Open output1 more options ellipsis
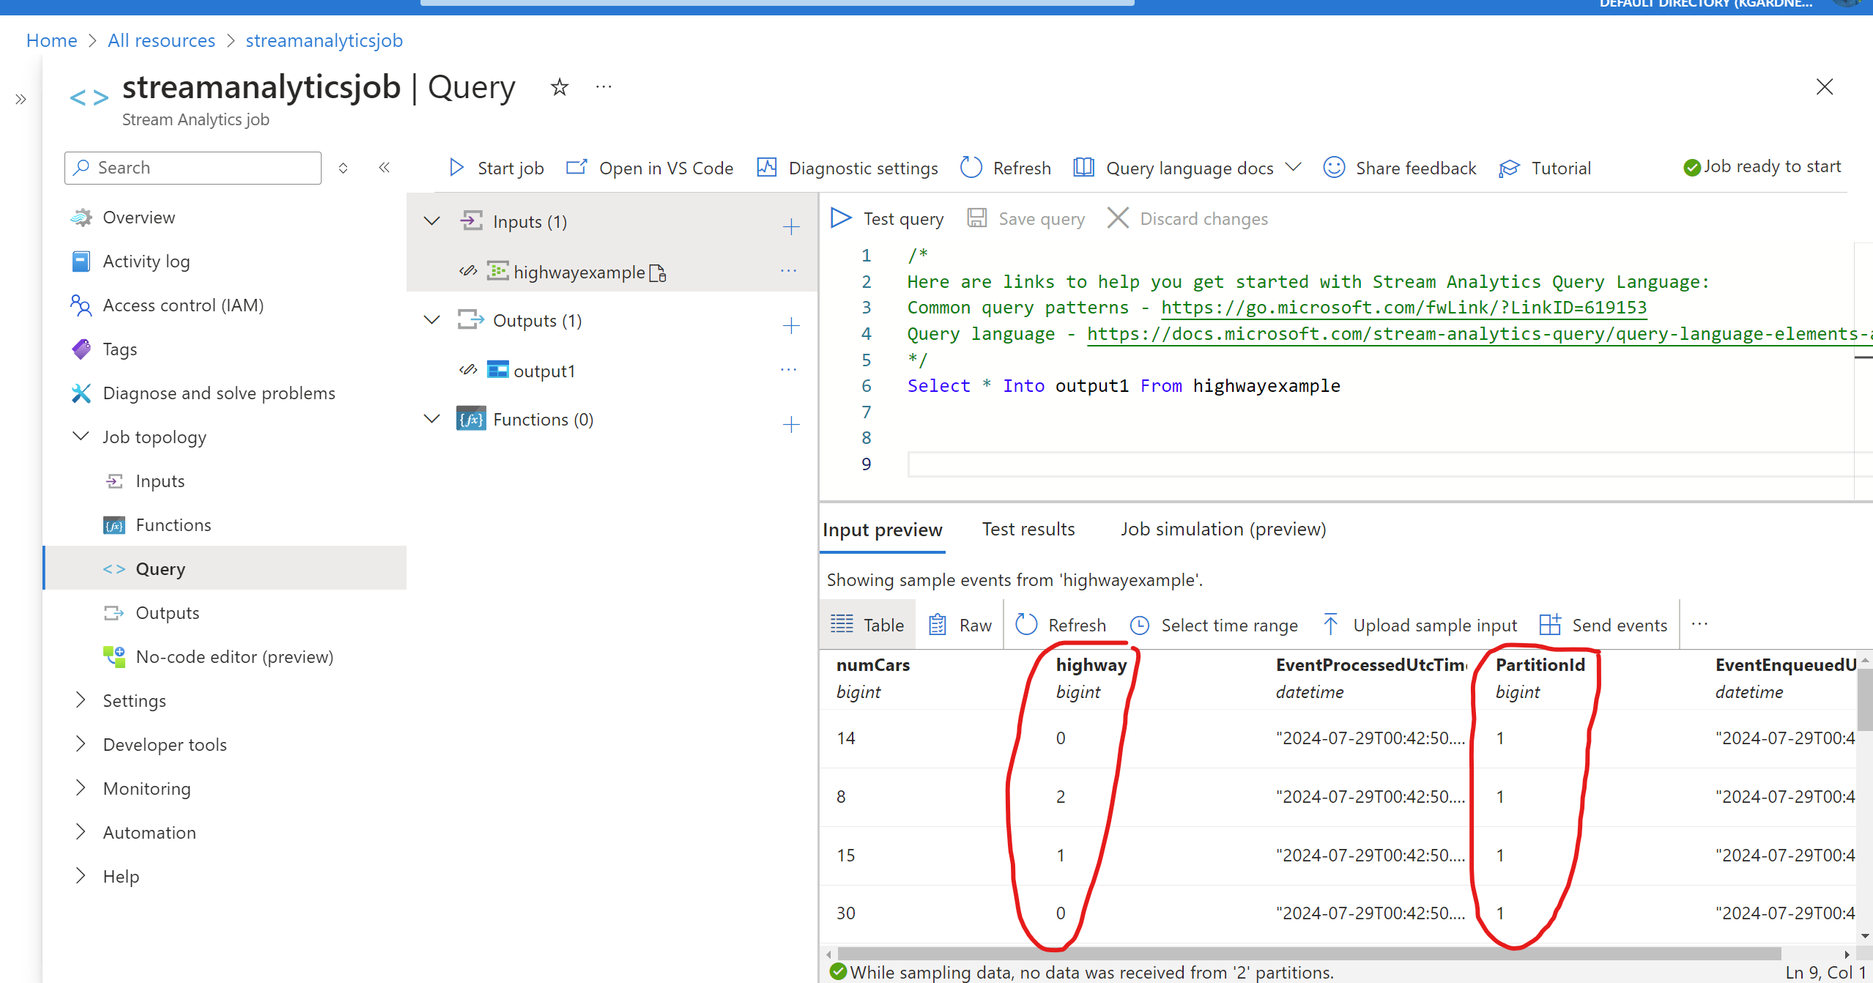 coord(789,370)
